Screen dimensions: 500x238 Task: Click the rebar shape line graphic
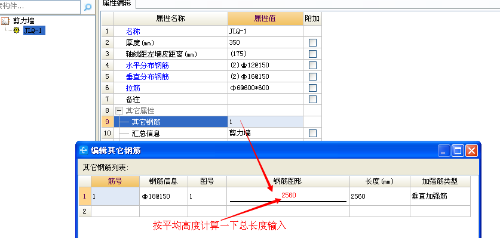289,202
